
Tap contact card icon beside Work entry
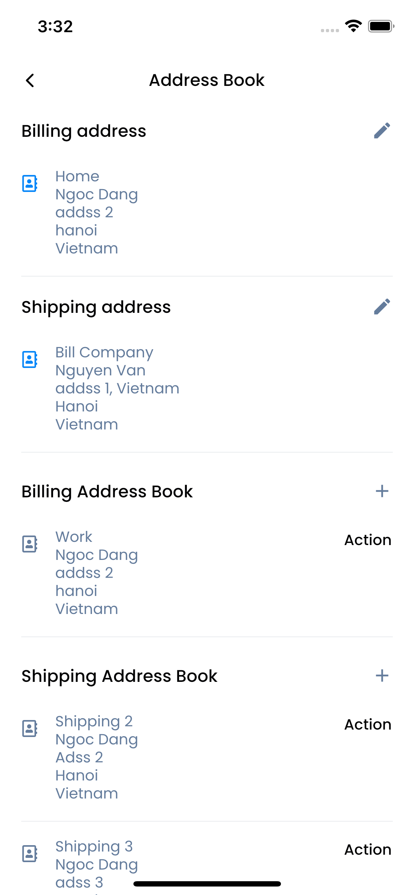(x=29, y=543)
